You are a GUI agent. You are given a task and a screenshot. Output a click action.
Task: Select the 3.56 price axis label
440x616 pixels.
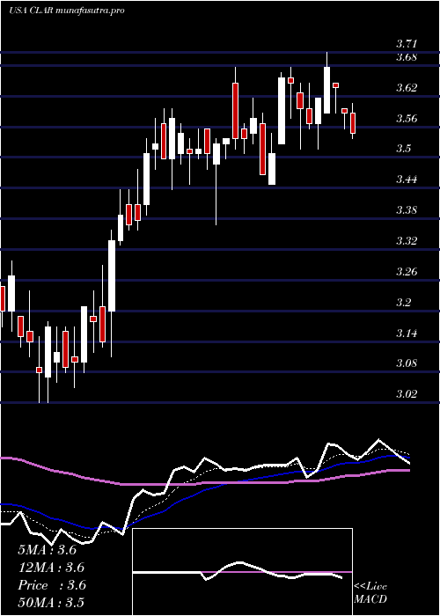pos(407,119)
